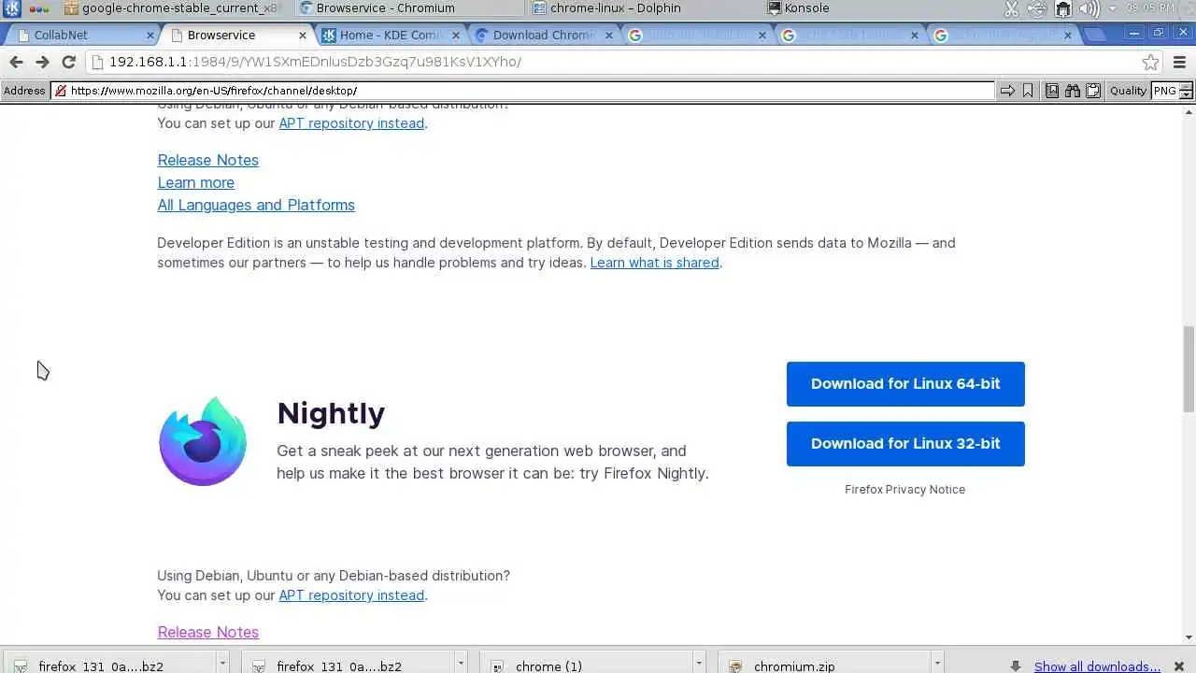Switch to the Download Chromium tab
This screenshot has width=1196, height=673.
point(542,36)
